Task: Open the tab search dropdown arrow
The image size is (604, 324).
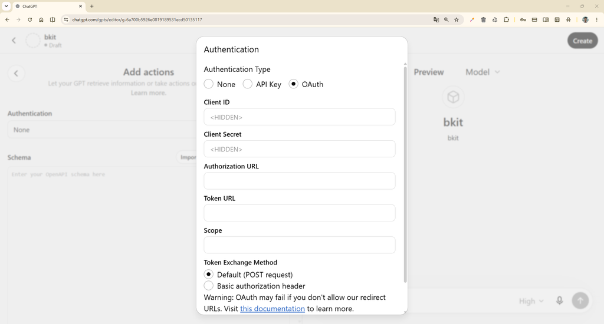Action: (6, 6)
